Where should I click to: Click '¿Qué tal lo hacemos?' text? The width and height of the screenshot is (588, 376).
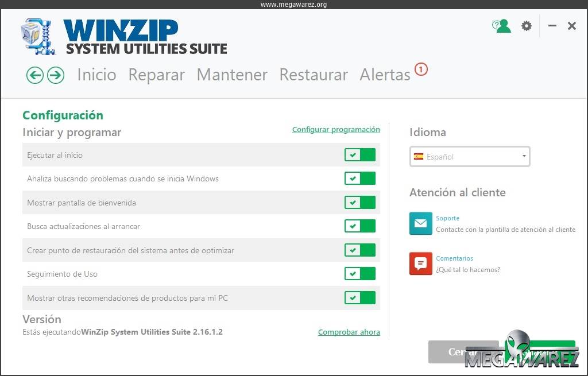pyautogui.click(x=468, y=270)
